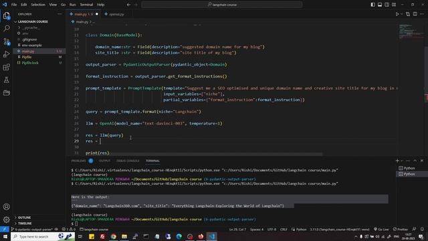Open env-example file in the explorer

point(31,45)
